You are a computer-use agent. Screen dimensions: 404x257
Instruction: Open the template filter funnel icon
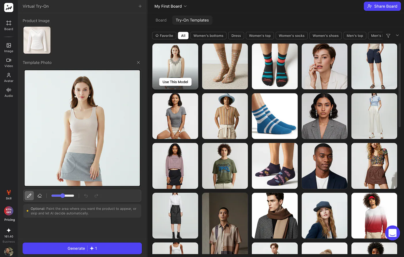[388, 36]
